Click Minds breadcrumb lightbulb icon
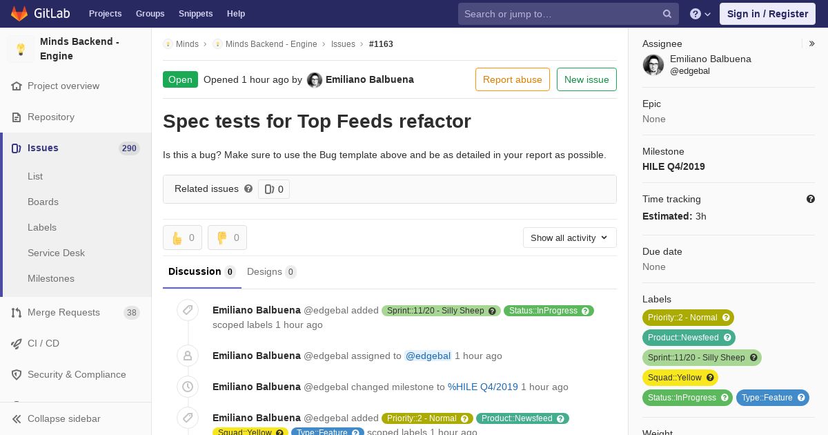Viewport: 828px width, 435px height. point(168,43)
